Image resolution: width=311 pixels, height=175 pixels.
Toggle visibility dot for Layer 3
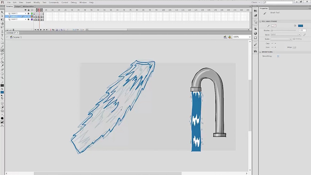[26, 16]
